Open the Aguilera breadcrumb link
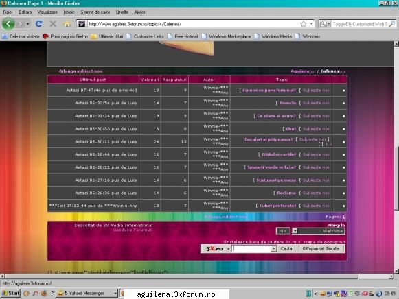Screen dimensions: 399x299 303,71
